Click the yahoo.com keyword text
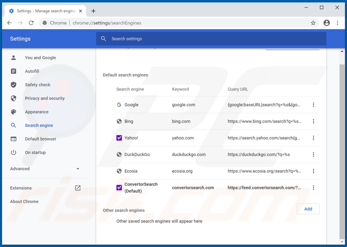Viewport: 347px width, 247px height. pos(183,138)
